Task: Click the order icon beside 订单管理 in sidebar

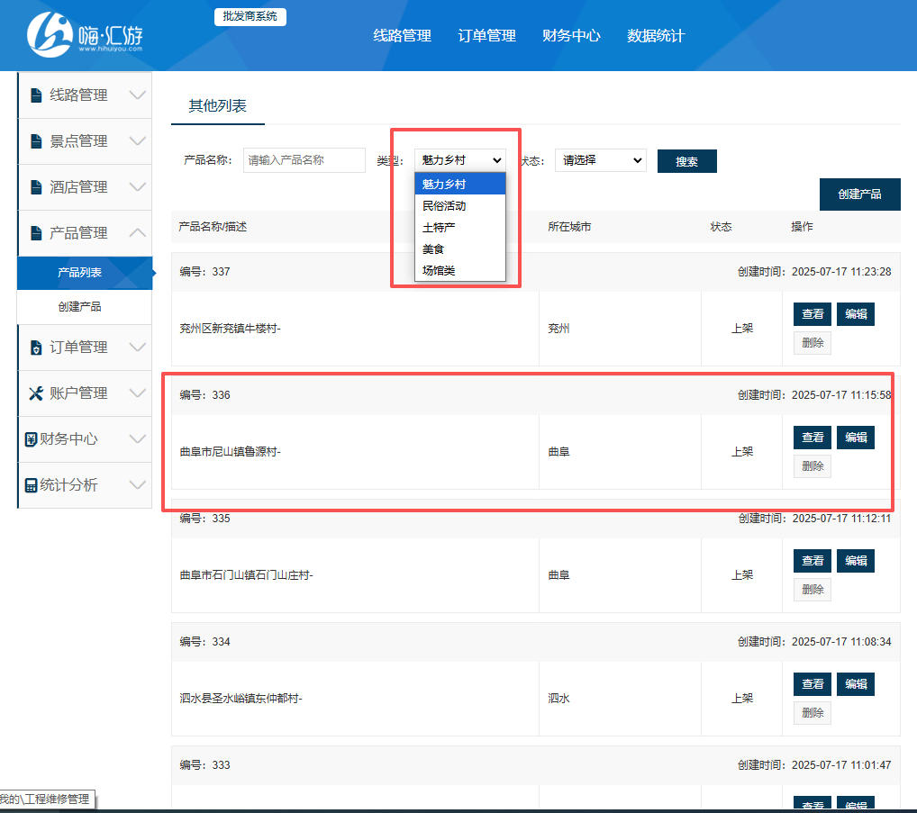Action: pos(36,348)
